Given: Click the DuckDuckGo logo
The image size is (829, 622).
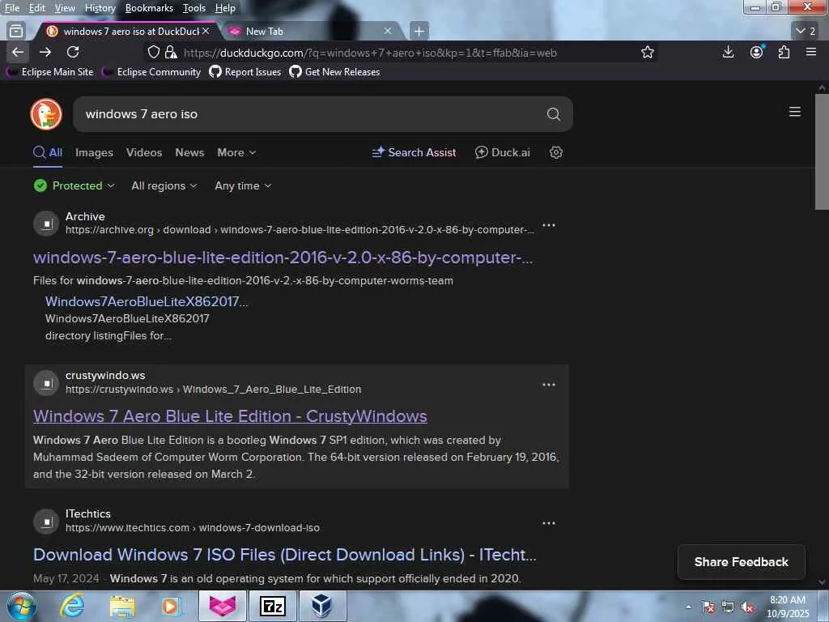Looking at the screenshot, I should pyautogui.click(x=46, y=113).
